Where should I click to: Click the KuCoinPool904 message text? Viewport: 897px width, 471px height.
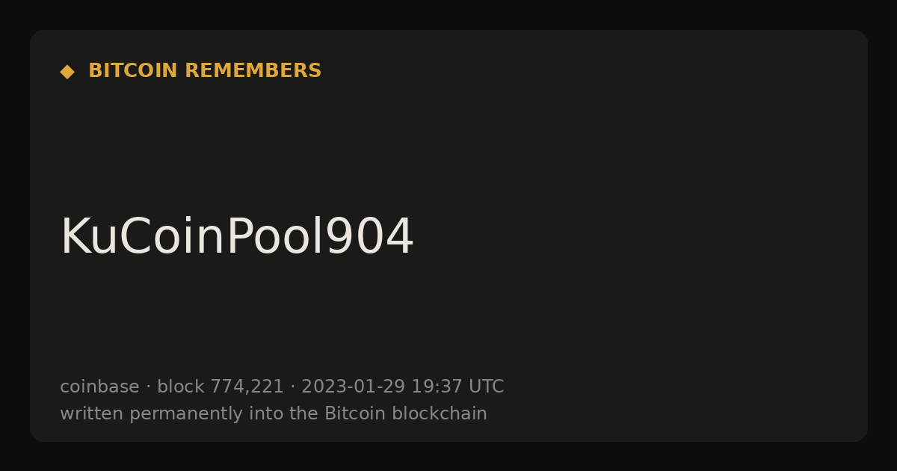237,237
